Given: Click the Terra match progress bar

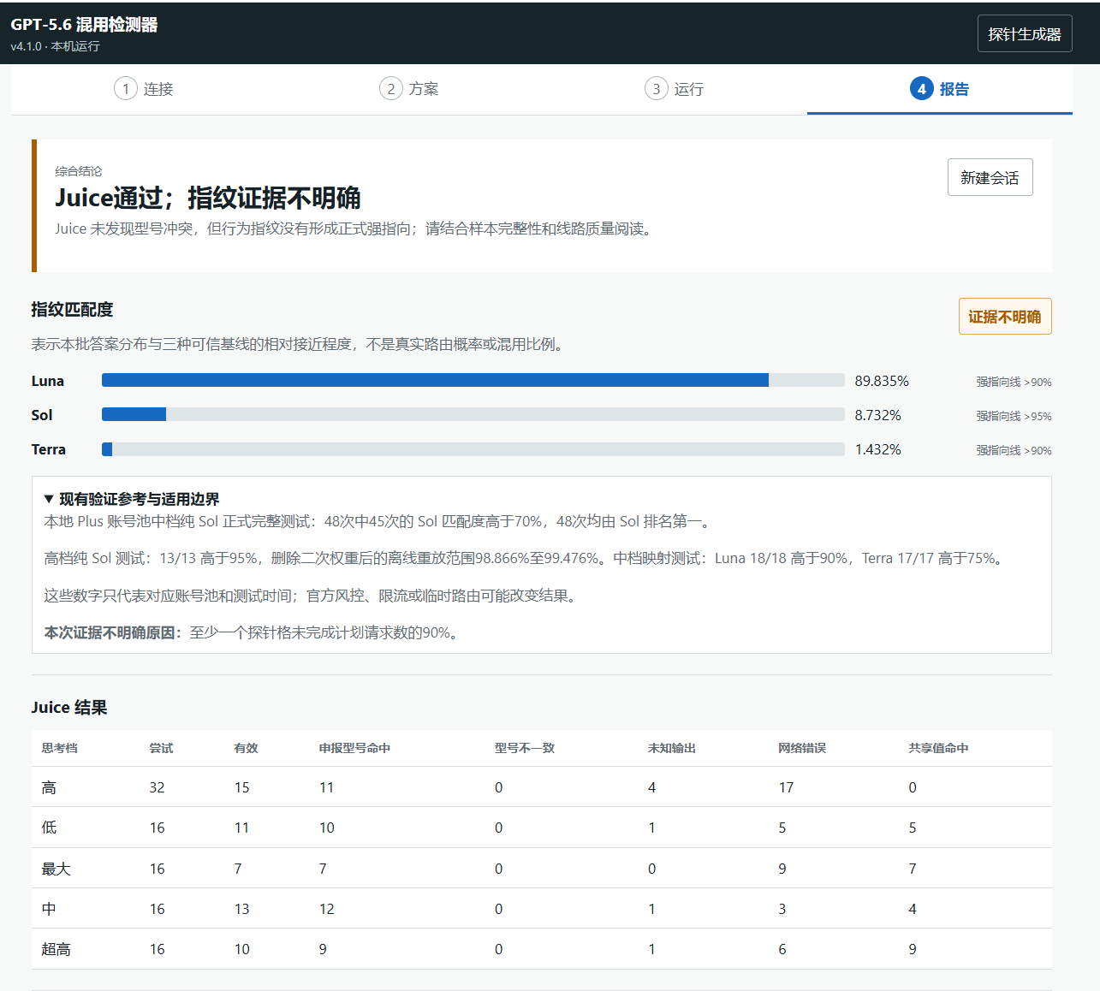Looking at the screenshot, I should tap(473, 449).
